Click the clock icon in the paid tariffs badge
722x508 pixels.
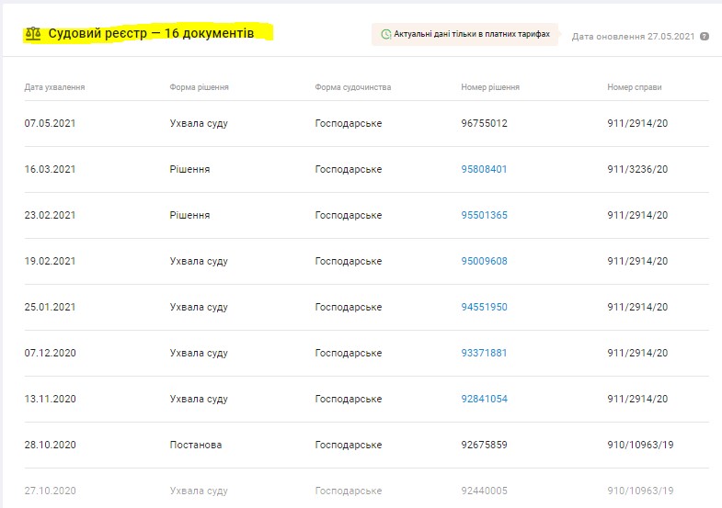click(x=386, y=35)
